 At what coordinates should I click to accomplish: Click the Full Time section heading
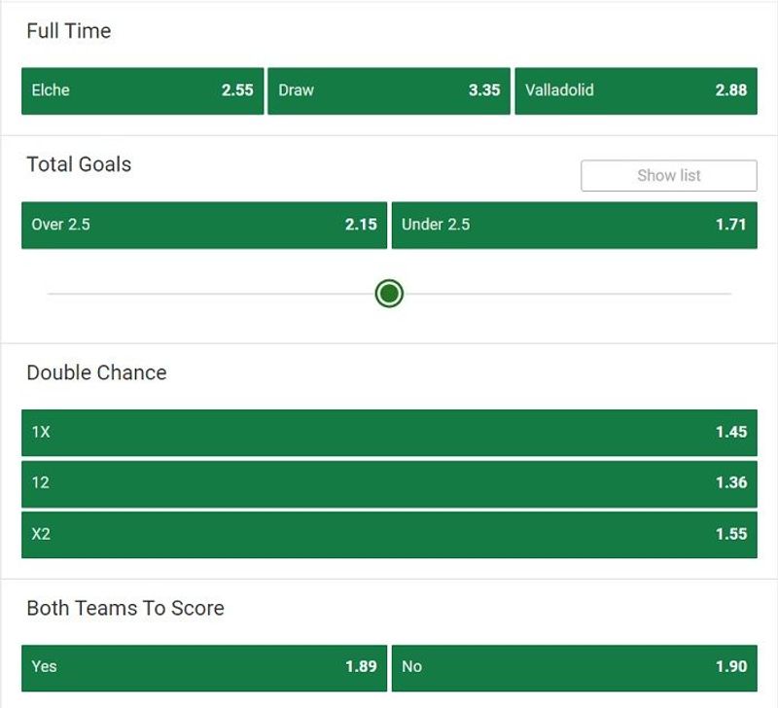point(69,31)
